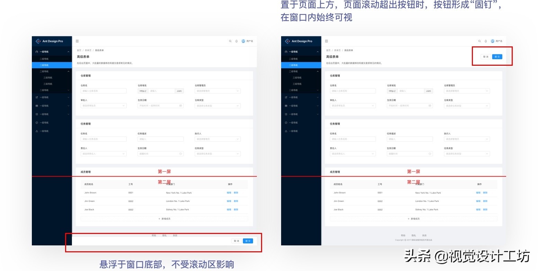Screen dimensions: 538x271
Task: Click 编辑 link for Joe Black in right mockup
Action: pos(478,209)
